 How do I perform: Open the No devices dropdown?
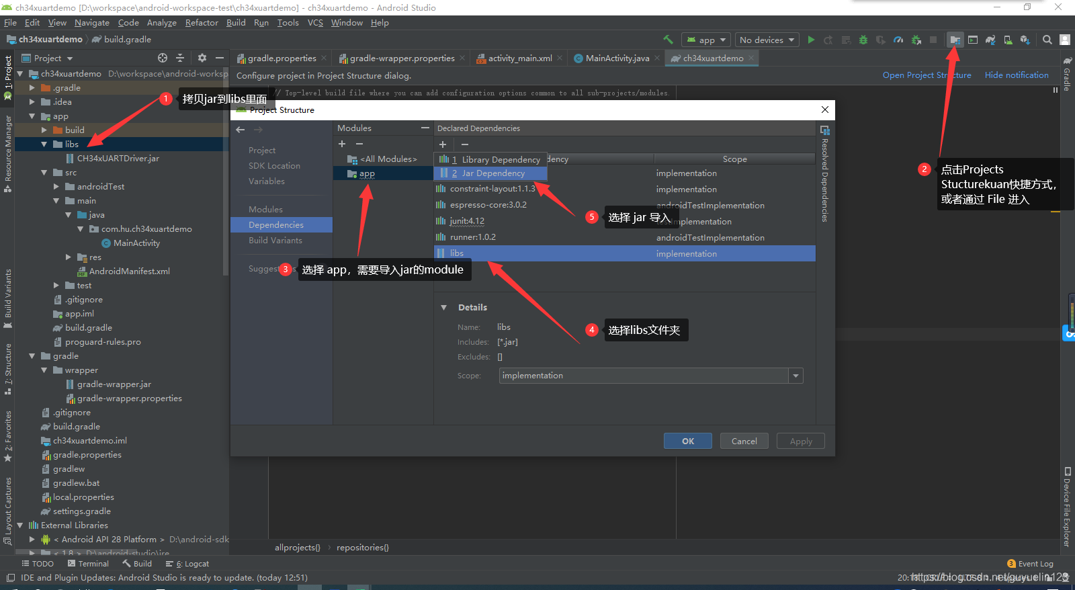(767, 40)
